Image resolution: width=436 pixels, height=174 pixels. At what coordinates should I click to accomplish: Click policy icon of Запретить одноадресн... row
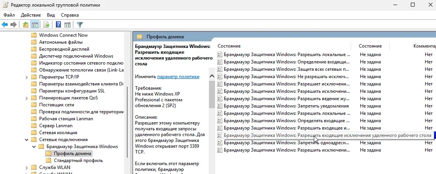tap(220, 143)
